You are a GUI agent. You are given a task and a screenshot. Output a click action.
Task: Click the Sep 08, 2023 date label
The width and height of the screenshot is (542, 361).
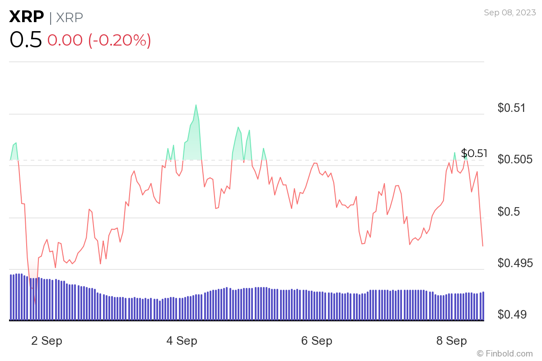[x=510, y=13]
